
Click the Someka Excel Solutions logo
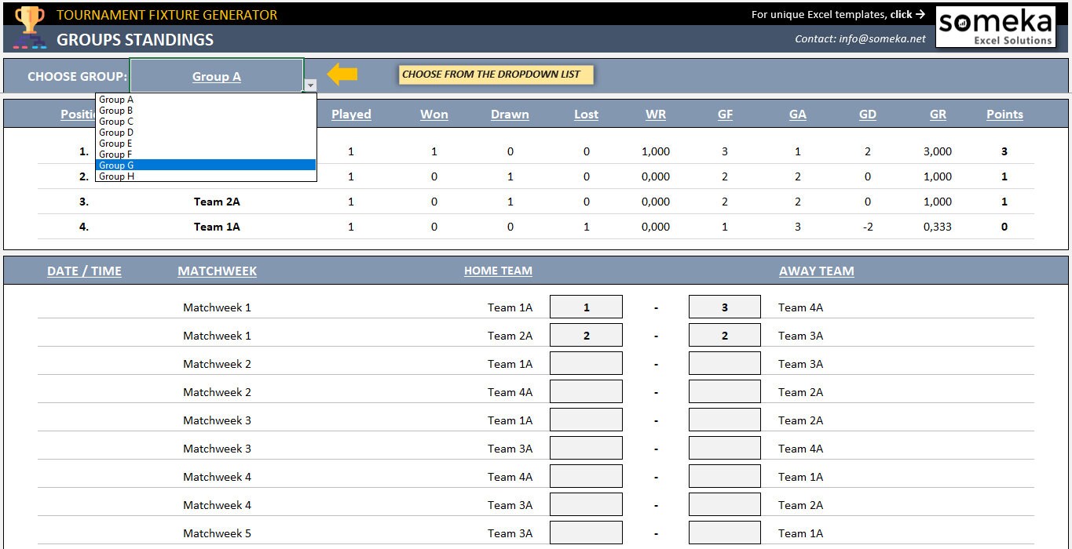coord(995,26)
